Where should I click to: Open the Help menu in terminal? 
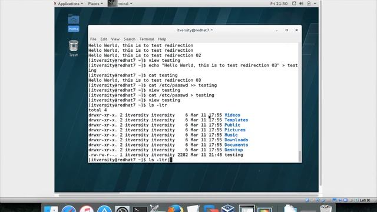tap(162, 39)
